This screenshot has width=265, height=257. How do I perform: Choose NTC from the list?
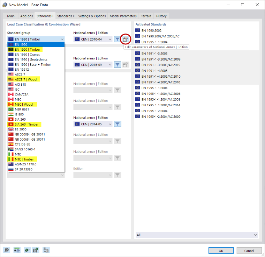[x=36, y=154]
